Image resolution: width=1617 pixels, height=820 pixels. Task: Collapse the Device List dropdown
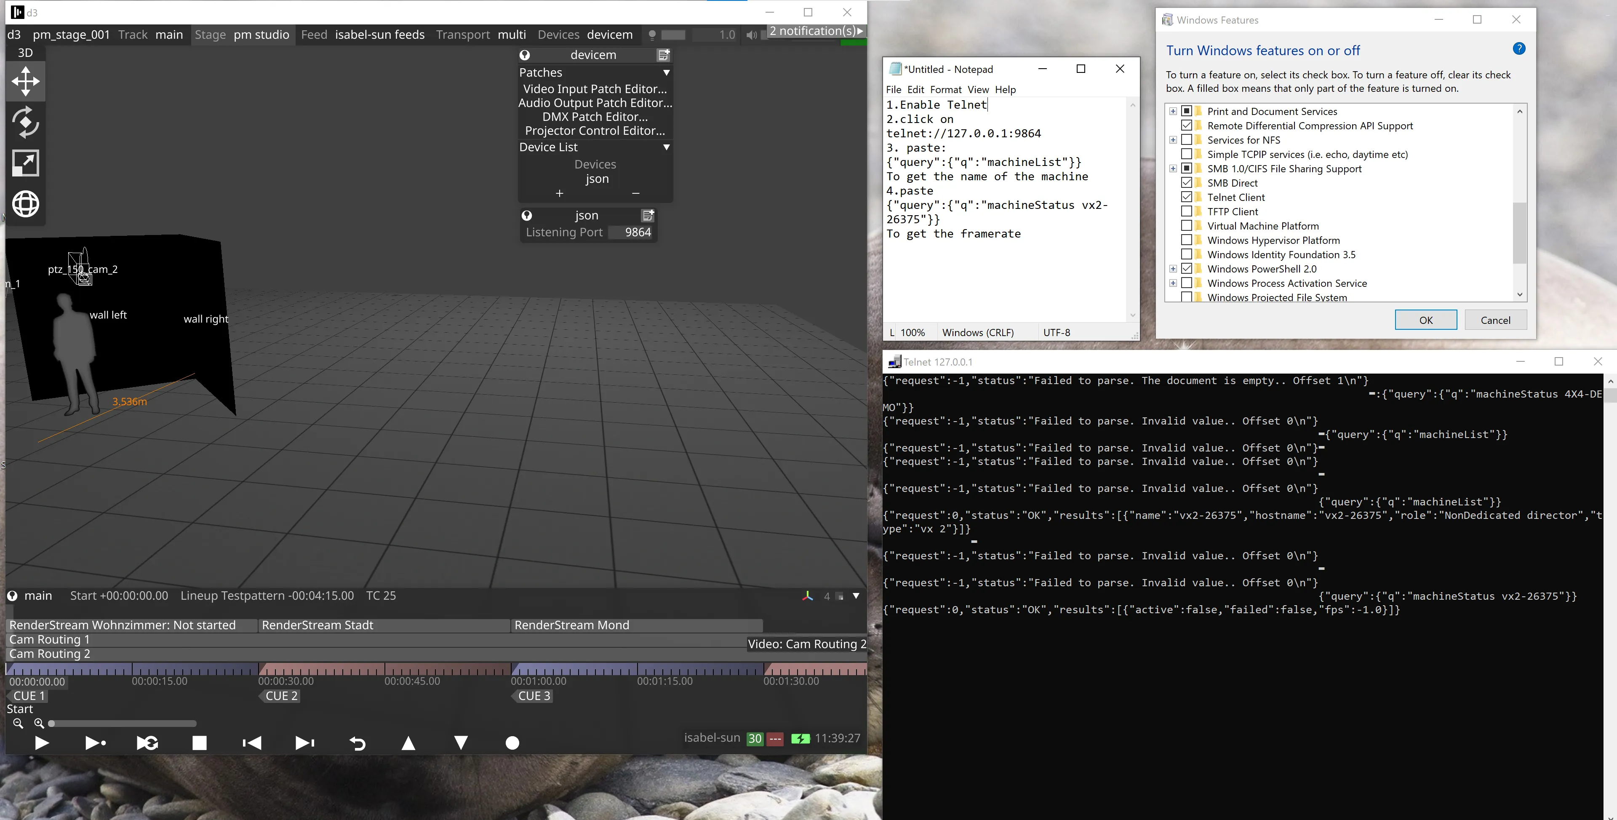667,147
